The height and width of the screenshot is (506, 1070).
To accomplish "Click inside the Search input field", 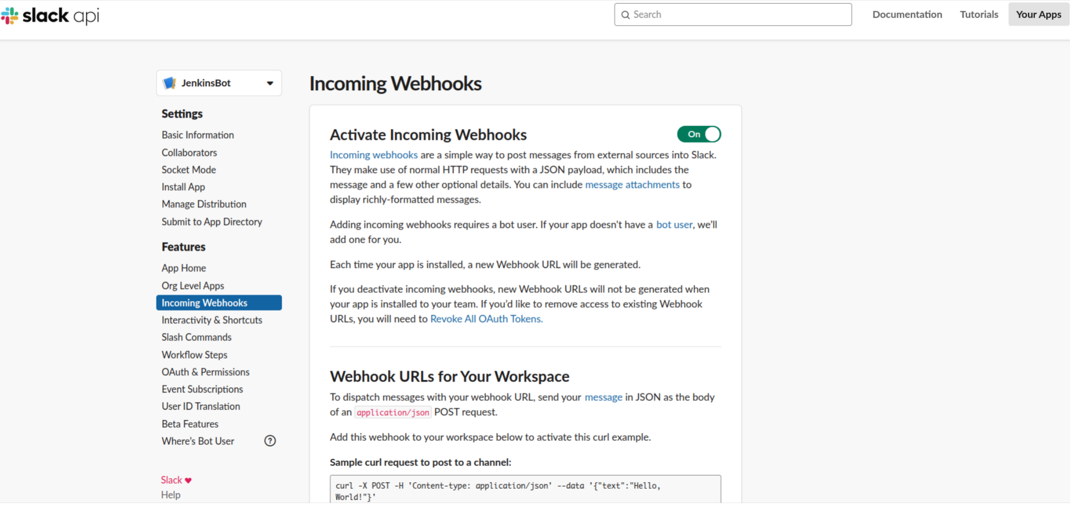I will (733, 14).
